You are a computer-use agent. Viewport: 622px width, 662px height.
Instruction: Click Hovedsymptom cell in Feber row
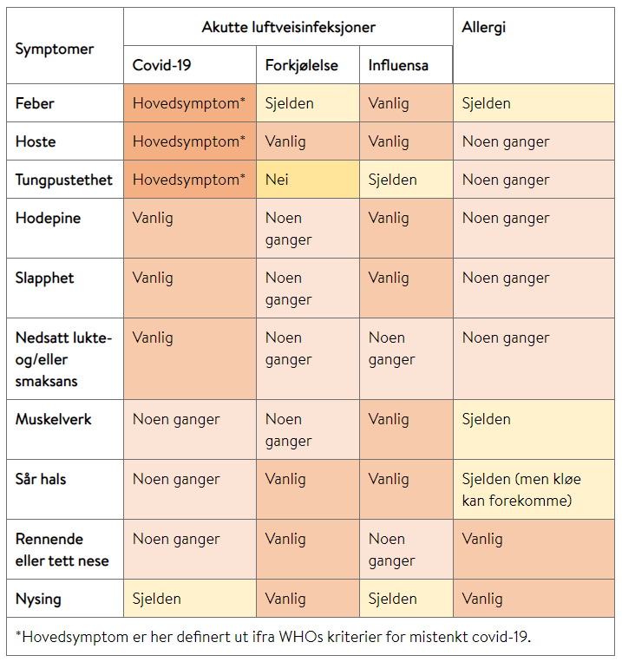coord(190,103)
